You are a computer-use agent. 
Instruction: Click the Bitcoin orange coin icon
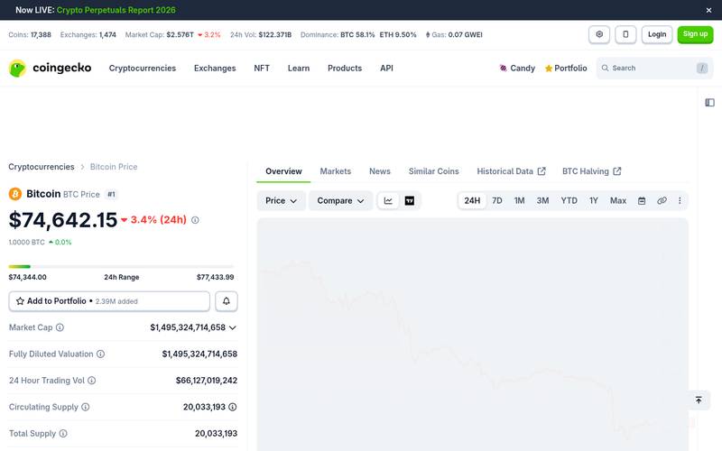[x=15, y=194]
